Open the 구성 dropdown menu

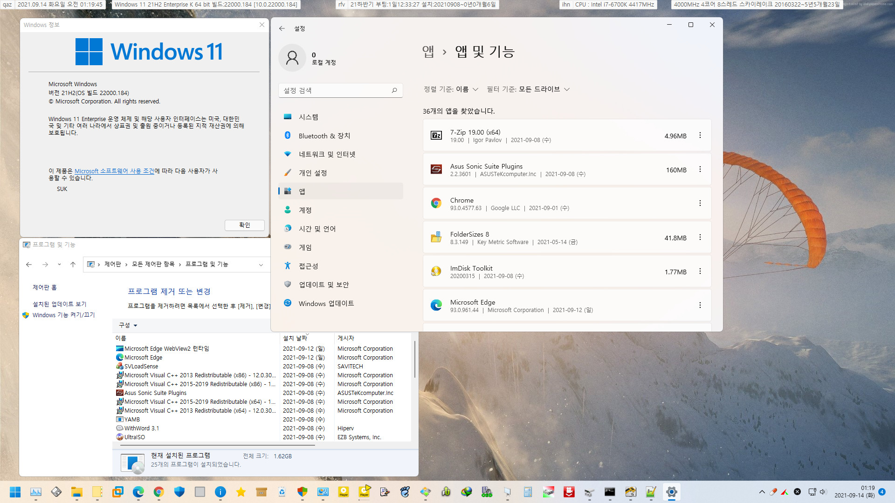[128, 325]
